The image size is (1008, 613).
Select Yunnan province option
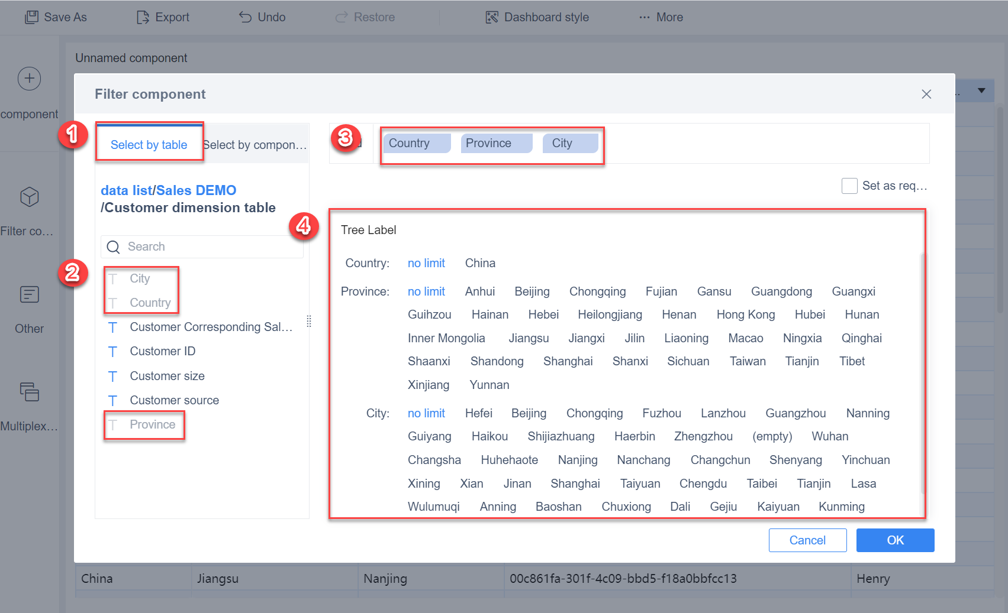489,385
